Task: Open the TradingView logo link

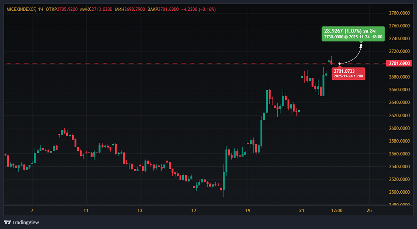Action: point(21,222)
